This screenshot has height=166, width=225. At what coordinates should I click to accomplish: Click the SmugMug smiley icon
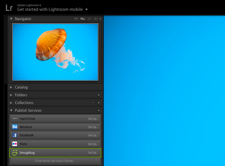coord(15,152)
